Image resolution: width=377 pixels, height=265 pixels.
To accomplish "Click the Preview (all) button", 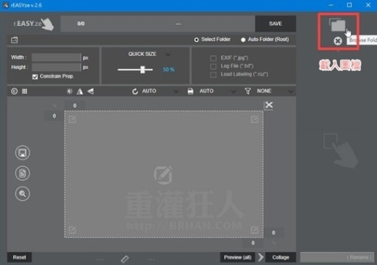I will (238, 257).
